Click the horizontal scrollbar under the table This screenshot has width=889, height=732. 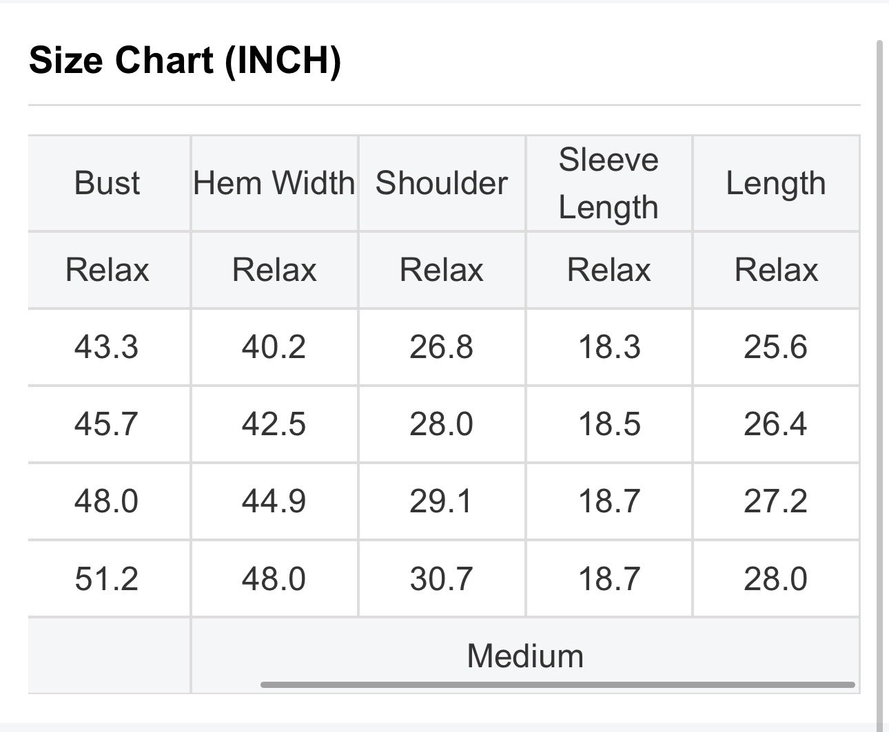pos(558,684)
